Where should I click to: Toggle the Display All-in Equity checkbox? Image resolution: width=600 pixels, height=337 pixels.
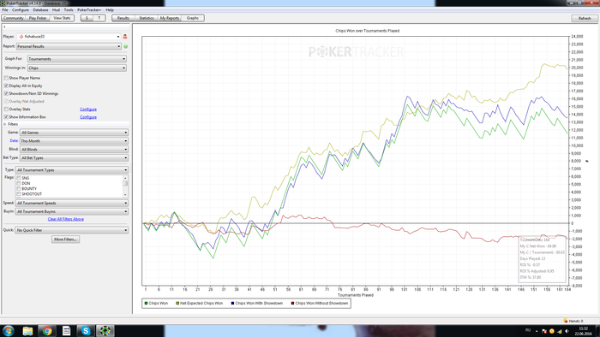6,86
